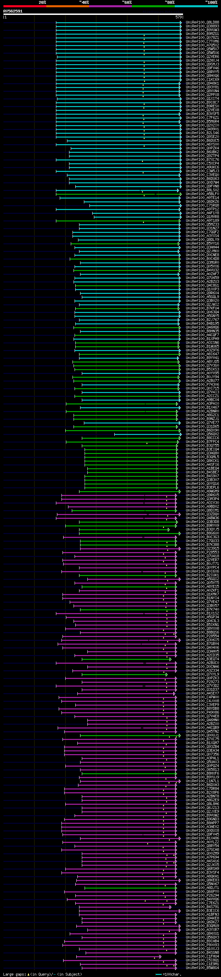Select hit label UniRef100_O49901
Image resolution: width=221 pixels, height=977 pixels.
pos(202,129)
